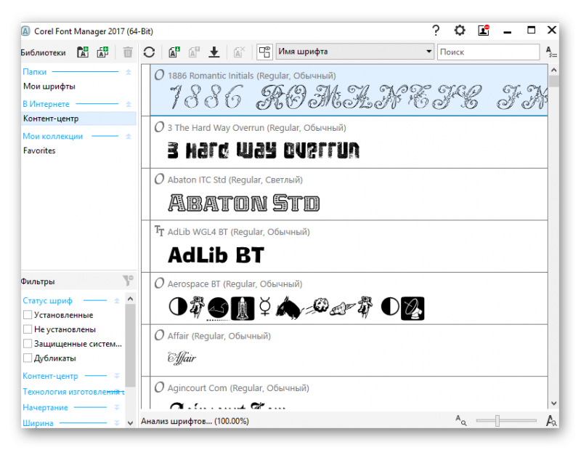581x450 pixels.
Task: Minimize the Corel Font Manager window
Action: pos(508,32)
